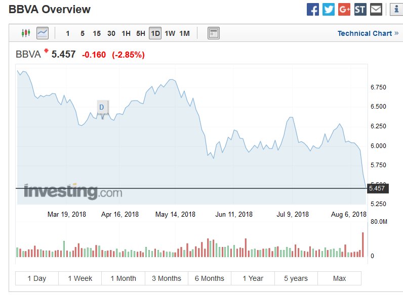Share chart on Facebook
This screenshot has height=295, width=403.
click(312, 10)
